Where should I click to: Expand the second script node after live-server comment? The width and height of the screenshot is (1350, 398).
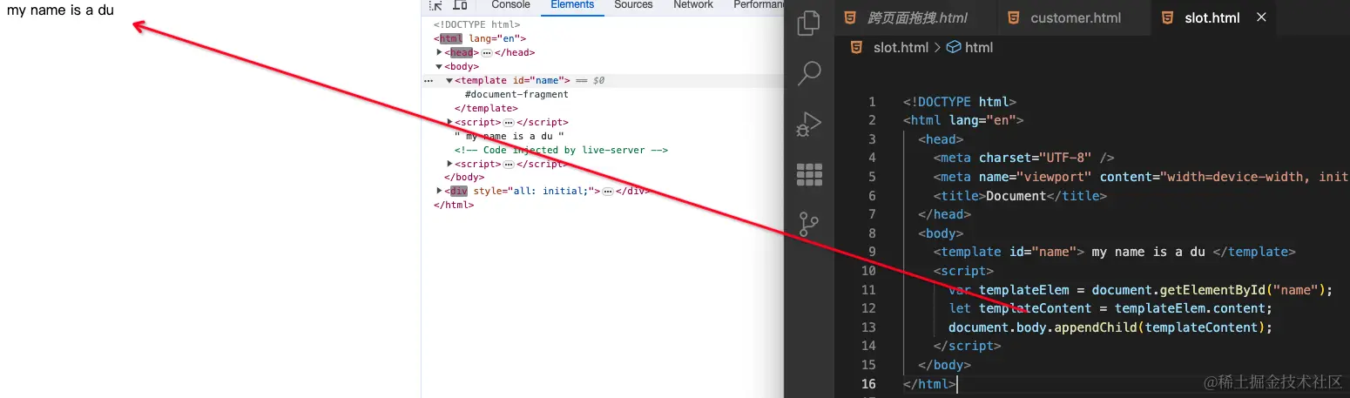click(x=449, y=164)
